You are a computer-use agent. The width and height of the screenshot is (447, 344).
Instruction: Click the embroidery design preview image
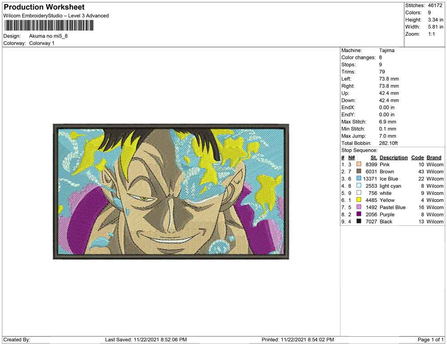coord(171,191)
